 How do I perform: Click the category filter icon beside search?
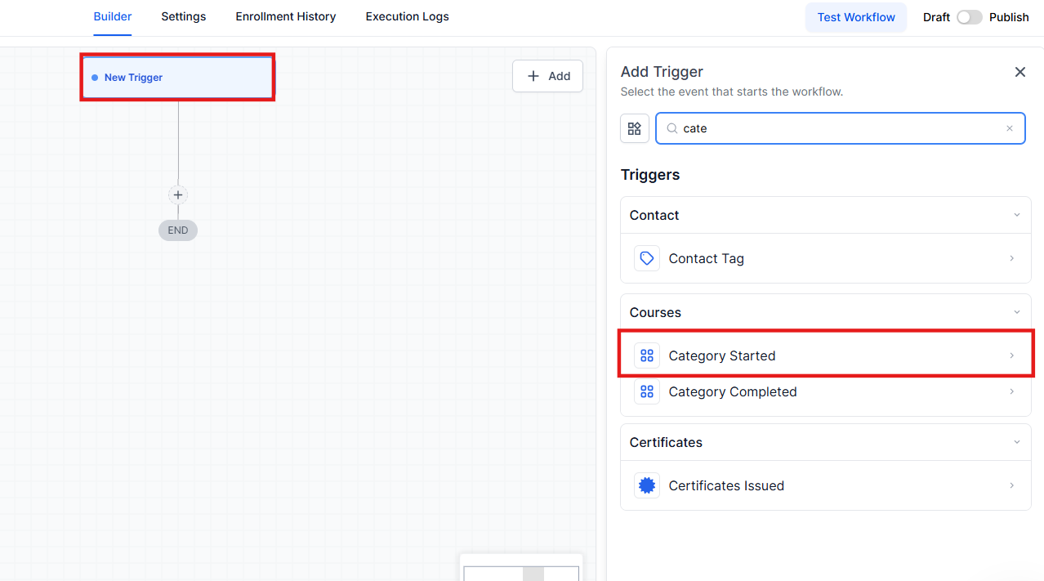pos(635,128)
